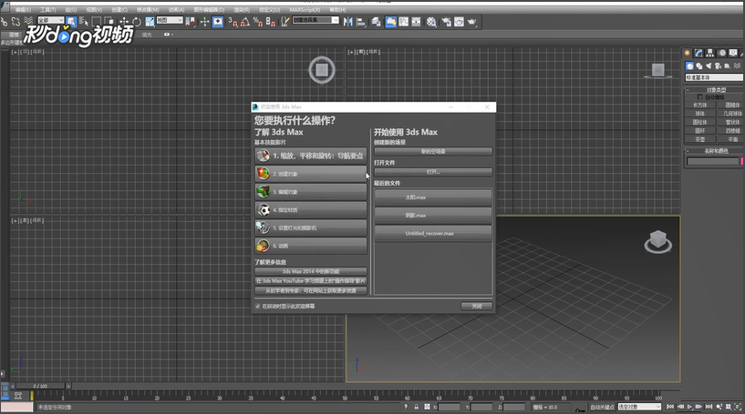This screenshot has height=414, width=745.
Task: Click the Unlink Selection tool icon
Action: pos(16,21)
